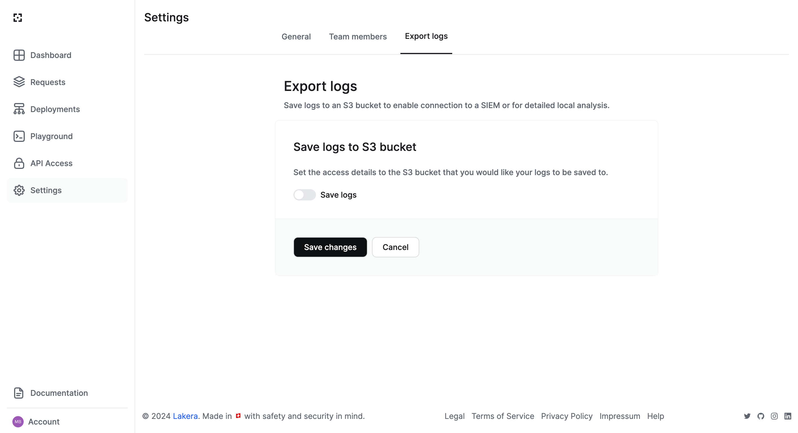Image resolution: width=798 pixels, height=433 pixels.
Task: Open the Team members tab
Action: [358, 37]
